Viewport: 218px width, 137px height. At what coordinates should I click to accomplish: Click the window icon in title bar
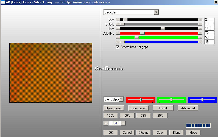[x=3, y=2]
